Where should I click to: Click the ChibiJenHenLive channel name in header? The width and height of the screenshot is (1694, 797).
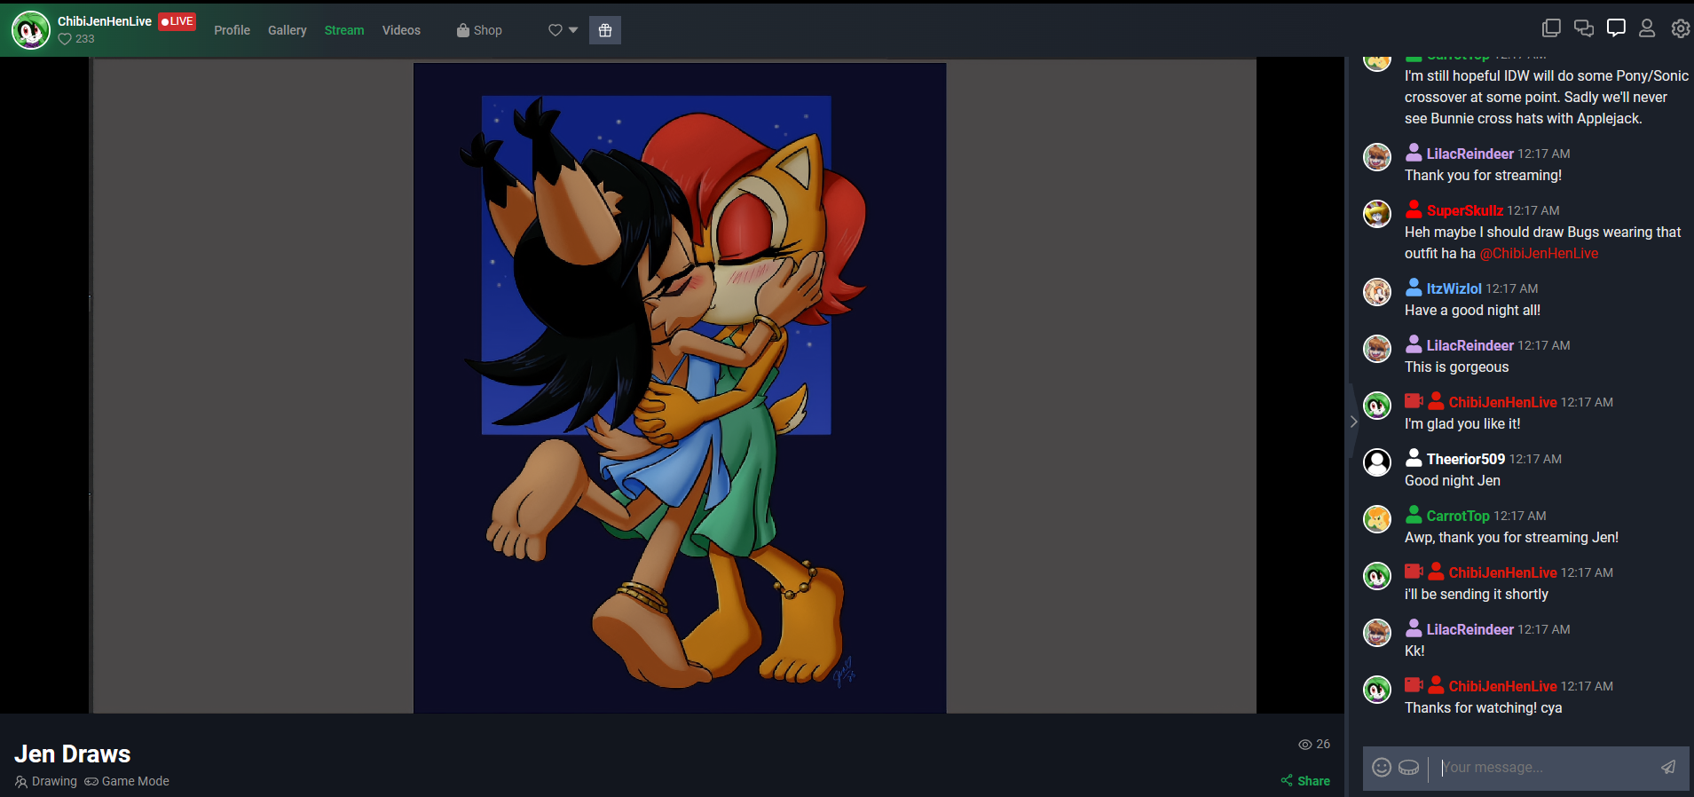click(105, 21)
